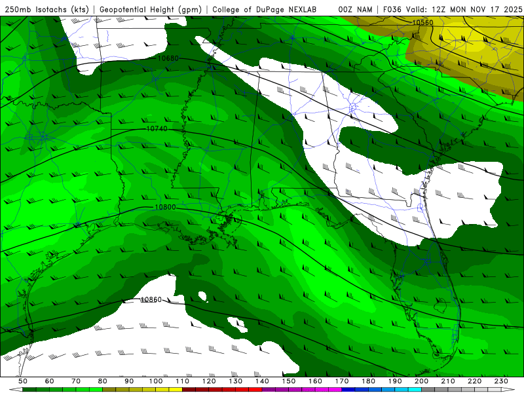
Task: Click the '250mb Isotachs (kts)' title text
Action: tap(47, 10)
